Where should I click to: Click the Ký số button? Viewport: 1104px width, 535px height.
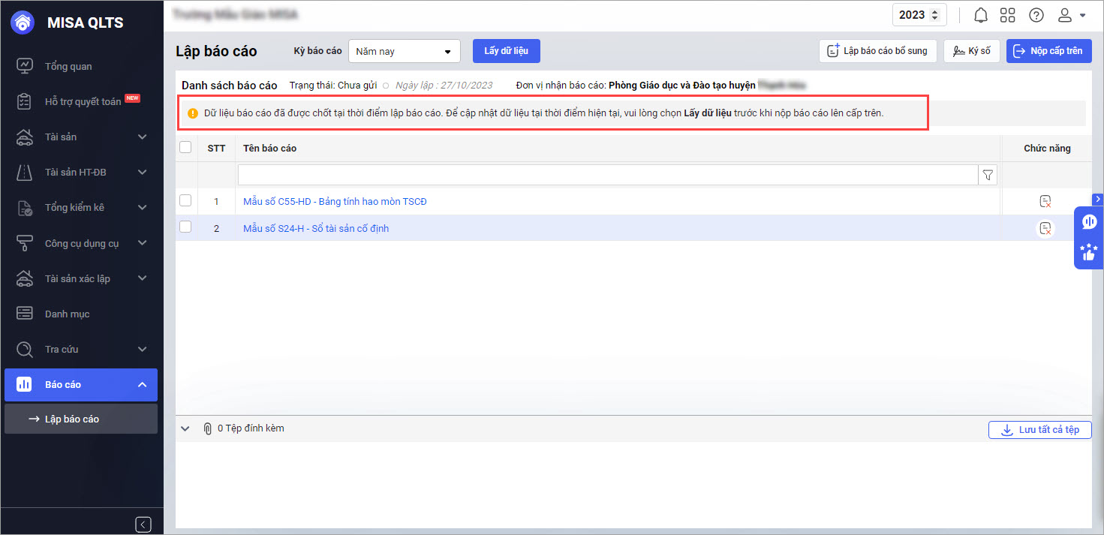971,51
